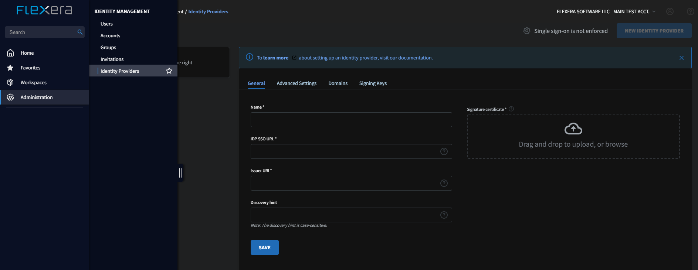698x270 pixels.
Task: Click the Issuer URI help icon
Action: point(444,183)
